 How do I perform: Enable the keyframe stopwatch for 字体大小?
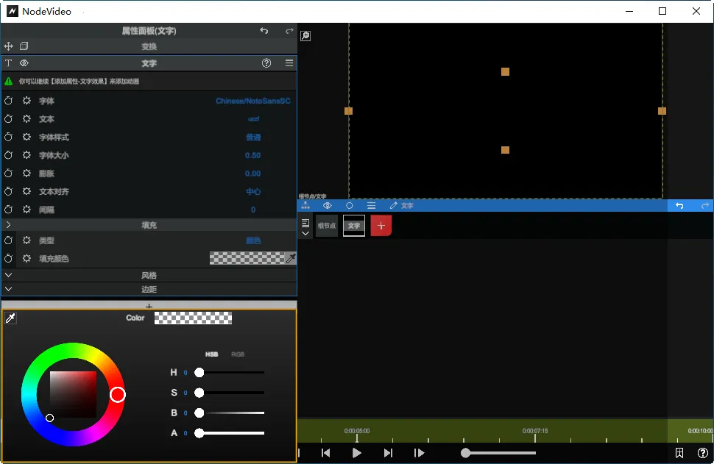click(x=8, y=155)
